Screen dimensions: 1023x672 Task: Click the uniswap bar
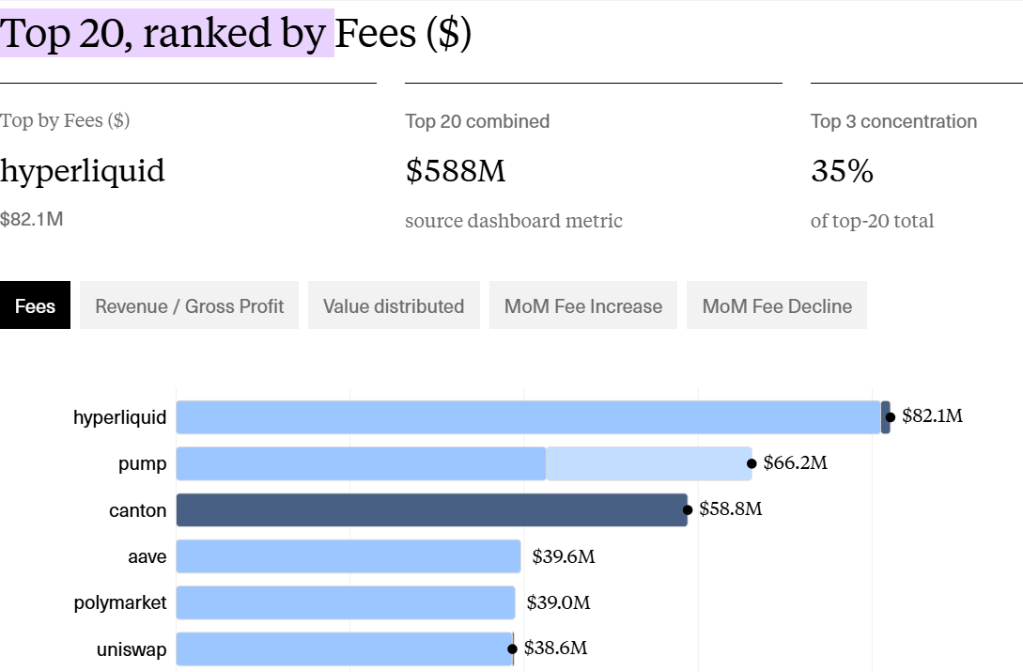point(345,649)
